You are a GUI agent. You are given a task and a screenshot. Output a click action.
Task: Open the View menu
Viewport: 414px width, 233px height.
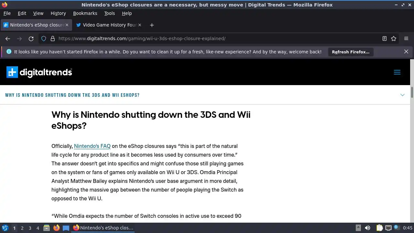click(x=38, y=13)
